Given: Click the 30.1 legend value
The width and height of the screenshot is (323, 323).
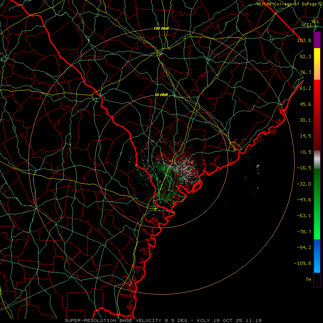Looking at the screenshot, I should 305,120.
